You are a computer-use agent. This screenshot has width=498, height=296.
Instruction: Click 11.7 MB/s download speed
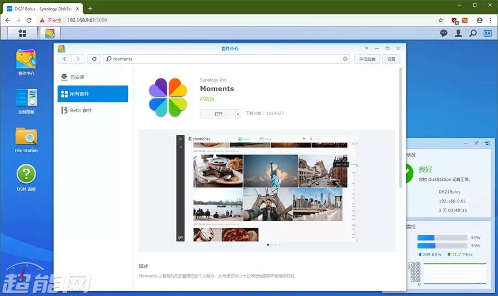click(x=460, y=255)
